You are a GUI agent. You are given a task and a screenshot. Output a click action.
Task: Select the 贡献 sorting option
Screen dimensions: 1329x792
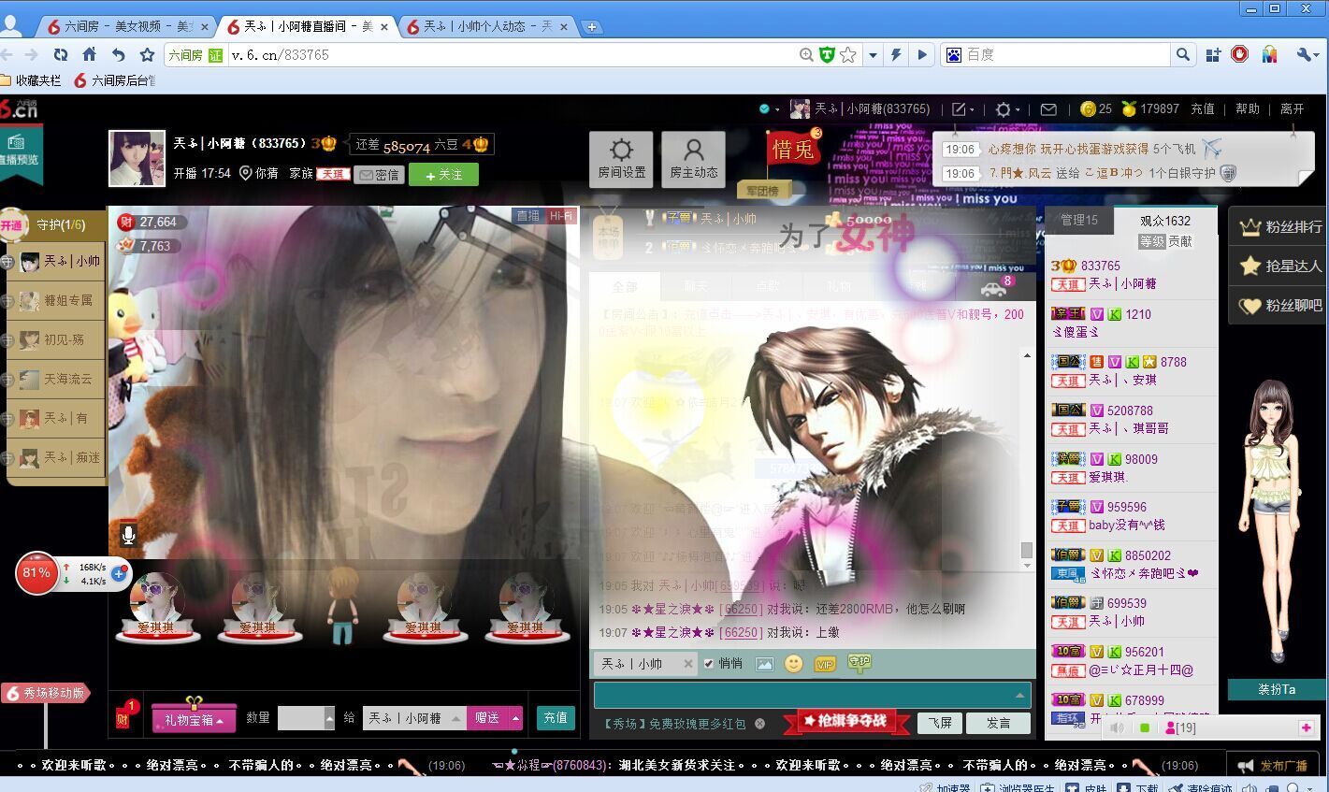1180,241
